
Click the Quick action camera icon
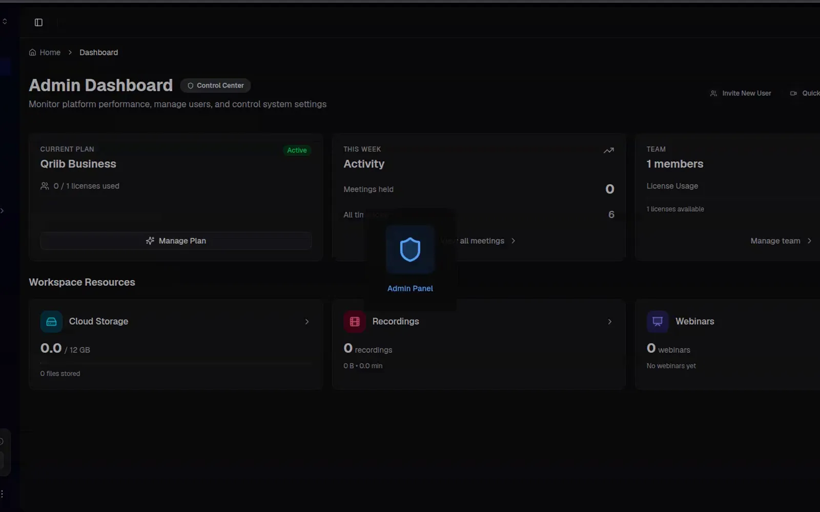(793, 93)
